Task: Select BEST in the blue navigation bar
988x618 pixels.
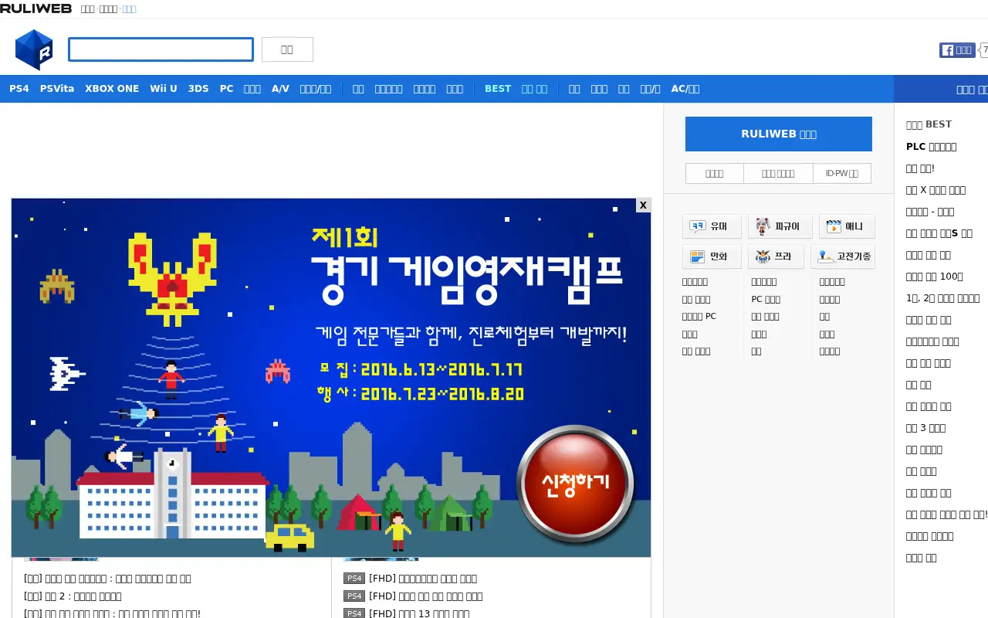Action: 498,89
